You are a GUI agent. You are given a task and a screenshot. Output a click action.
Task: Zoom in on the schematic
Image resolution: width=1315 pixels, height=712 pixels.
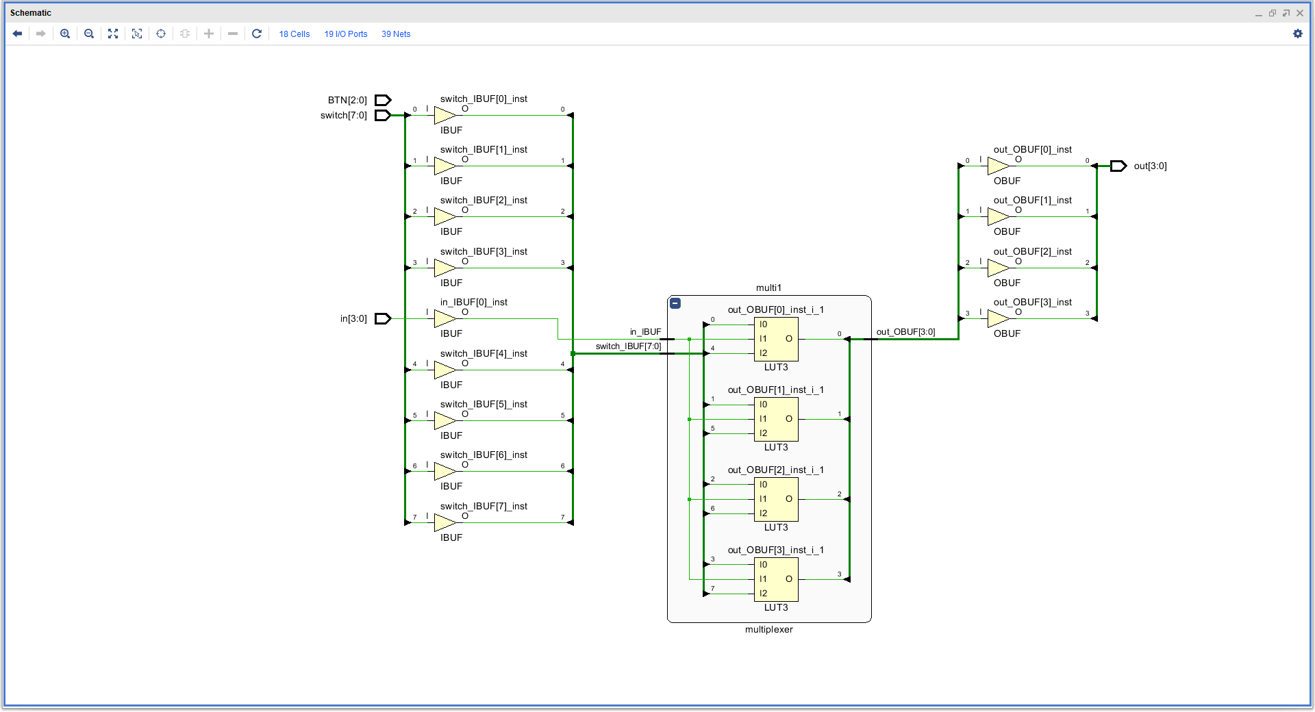(x=65, y=34)
